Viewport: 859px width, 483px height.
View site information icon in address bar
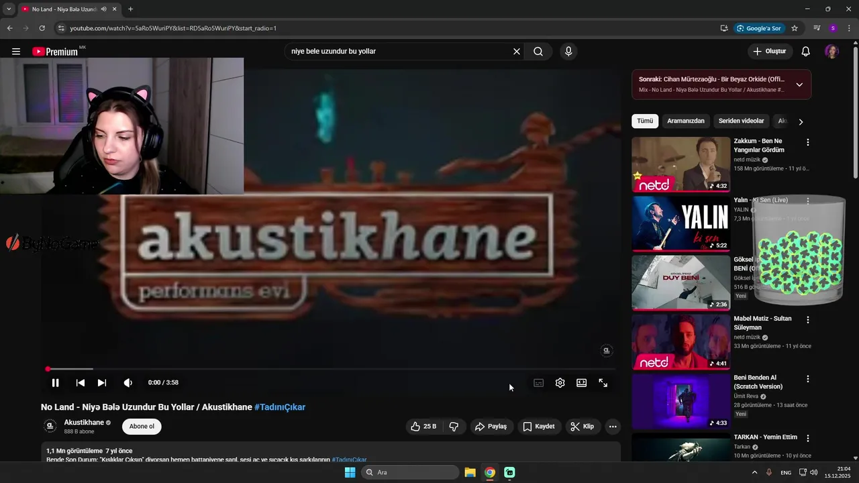tap(61, 28)
